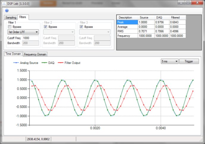Select the Peak row label
Screen dimensions: 205x144
127,22
